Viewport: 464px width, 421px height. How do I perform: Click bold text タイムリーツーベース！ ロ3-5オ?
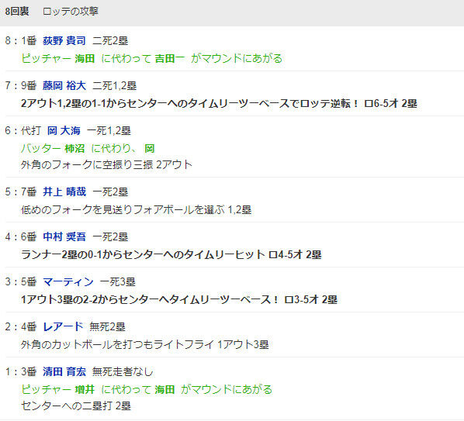pos(179,300)
